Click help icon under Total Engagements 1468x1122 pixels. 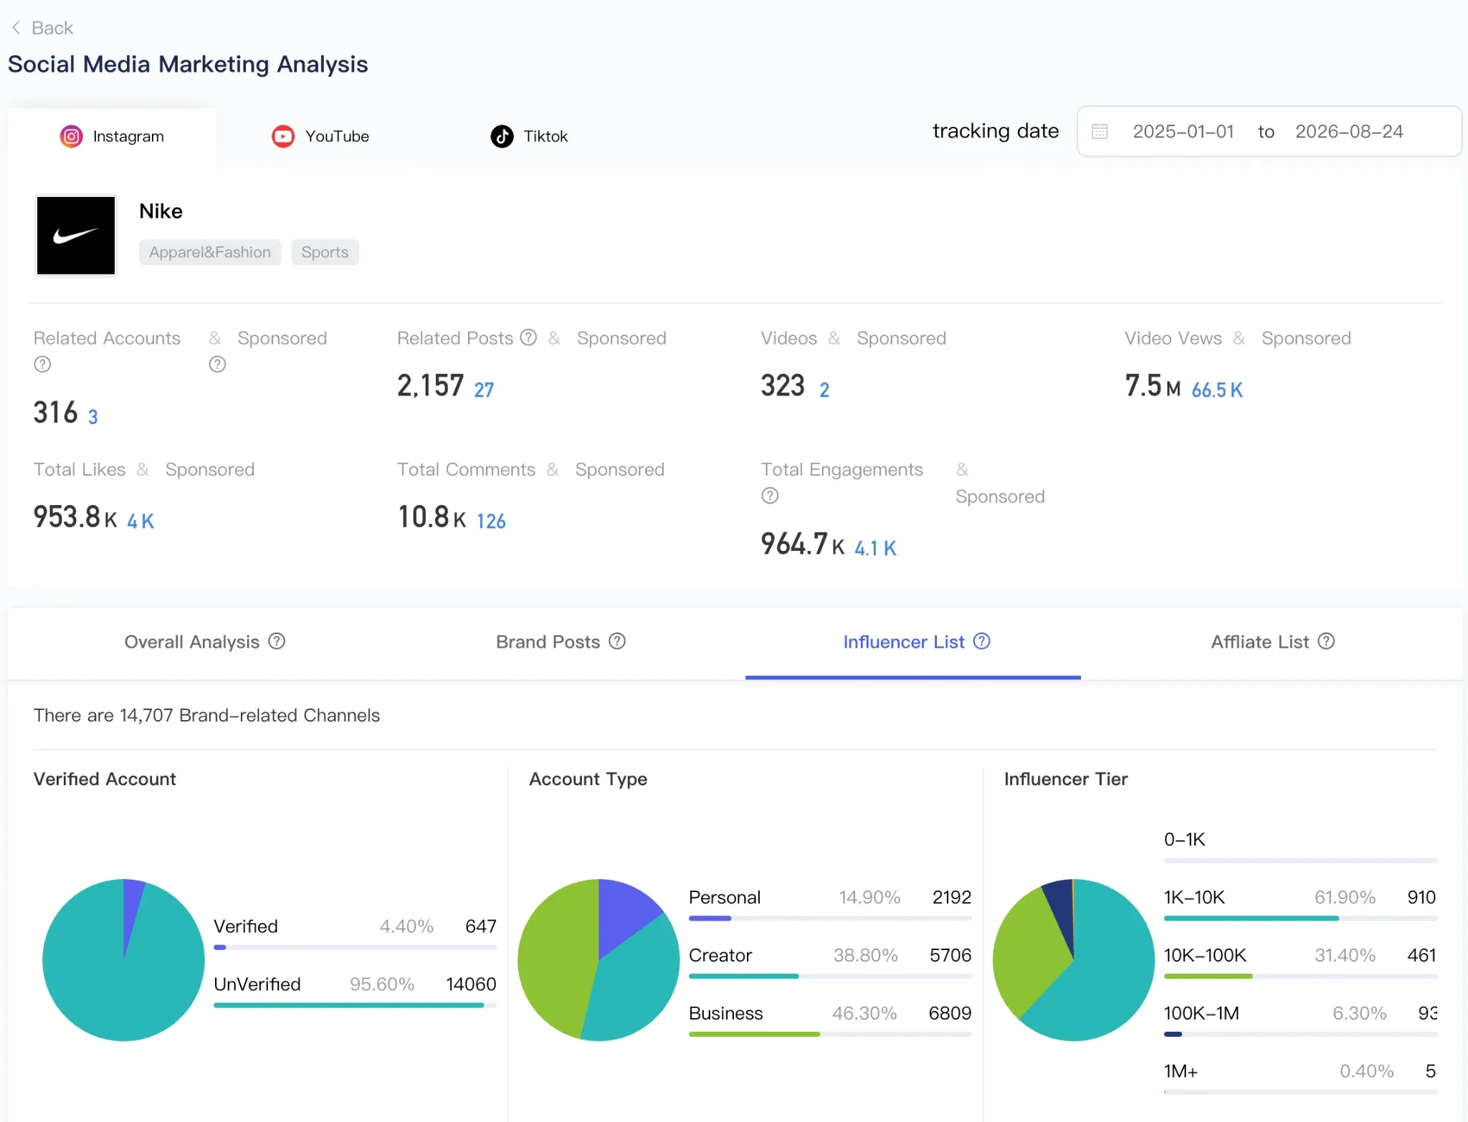[x=770, y=496]
